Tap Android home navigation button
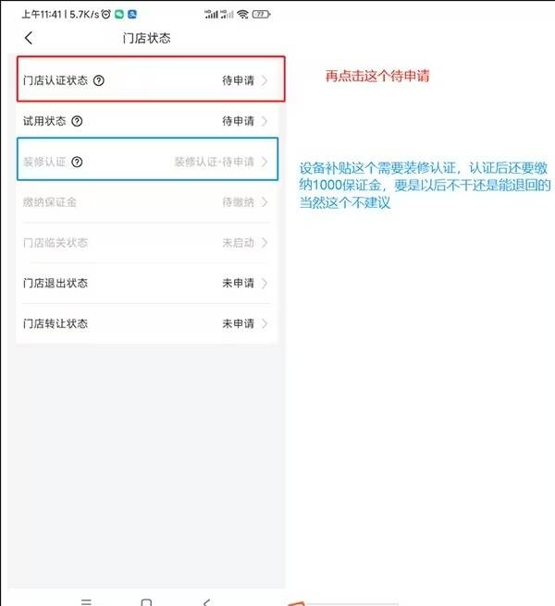The height and width of the screenshot is (606, 555). point(146,602)
